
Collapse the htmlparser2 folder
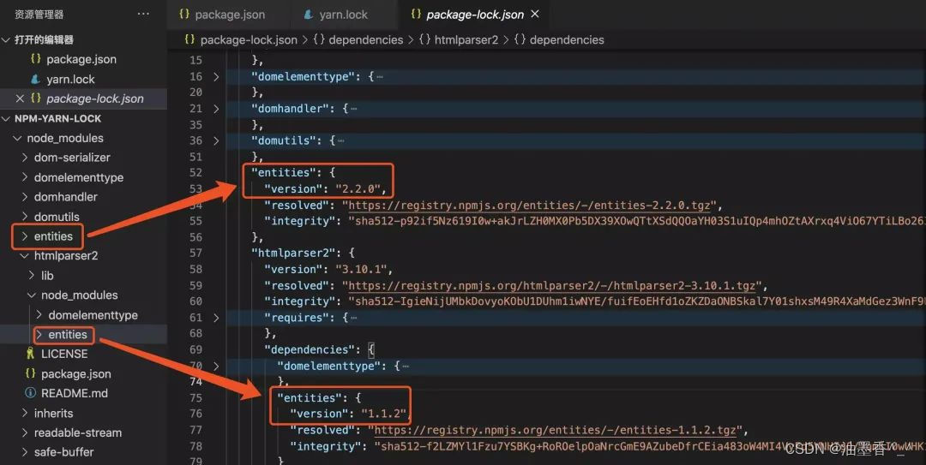25,255
